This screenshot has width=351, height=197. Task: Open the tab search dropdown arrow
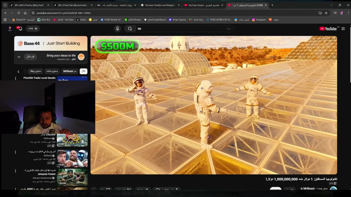5,5
